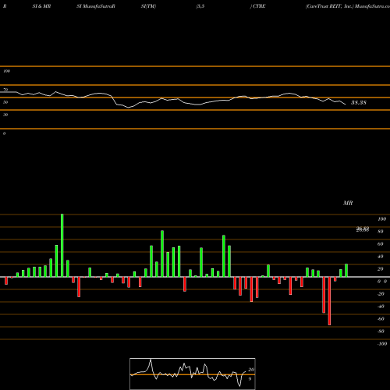Click the MR axis label -40
390x390 pixels.
pyautogui.click(x=381, y=307)
